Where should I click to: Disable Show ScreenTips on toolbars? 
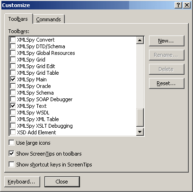11,154
